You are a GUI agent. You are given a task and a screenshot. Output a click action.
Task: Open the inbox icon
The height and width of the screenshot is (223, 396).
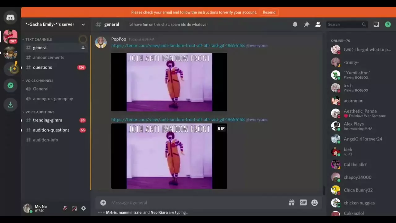376,24
